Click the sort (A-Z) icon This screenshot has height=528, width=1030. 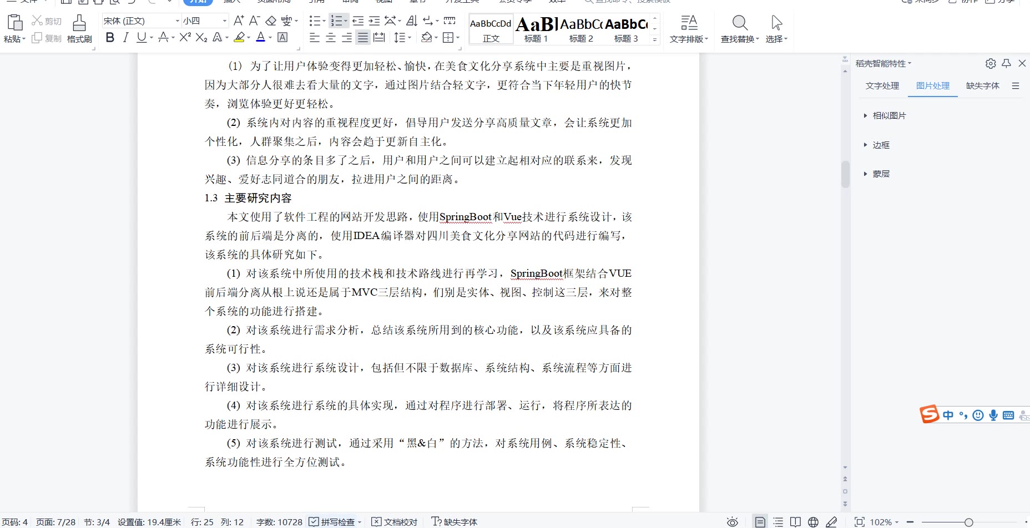(412, 21)
